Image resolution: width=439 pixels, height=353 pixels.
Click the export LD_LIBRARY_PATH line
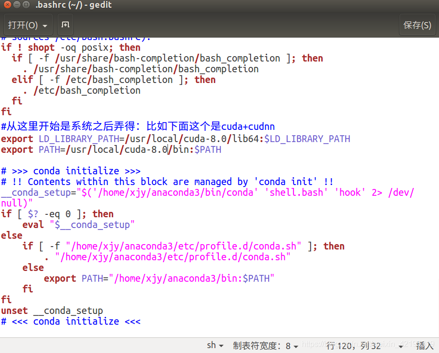point(175,139)
